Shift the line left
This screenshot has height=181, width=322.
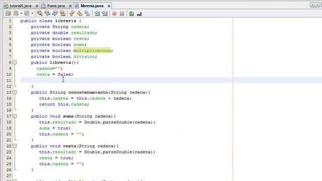(97, 14)
